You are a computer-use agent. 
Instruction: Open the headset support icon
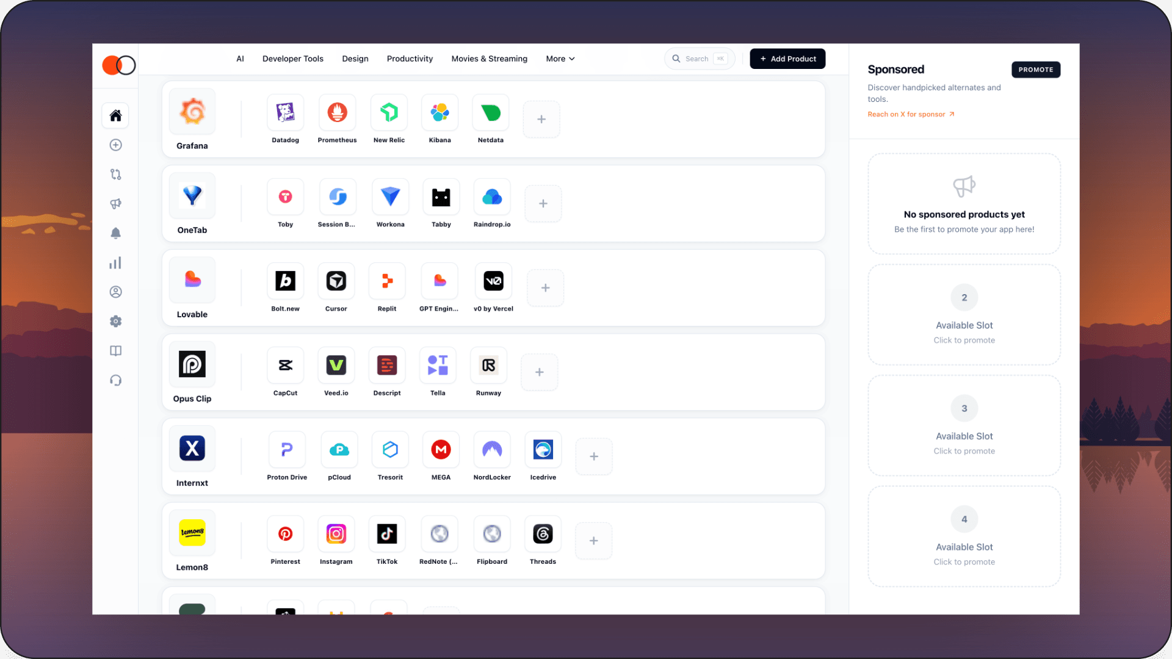coord(115,380)
